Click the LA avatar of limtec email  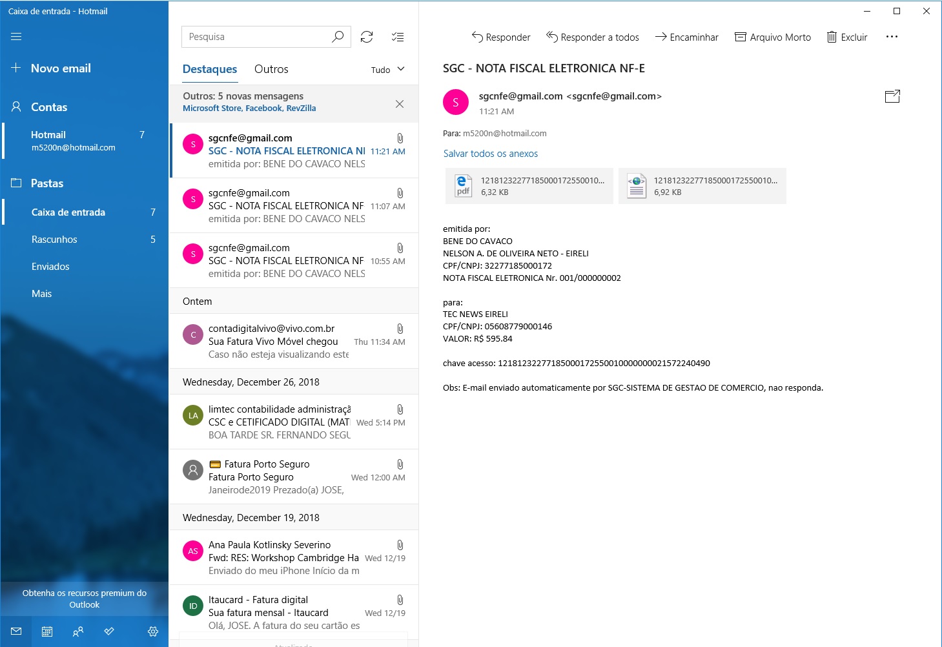click(x=193, y=415)
